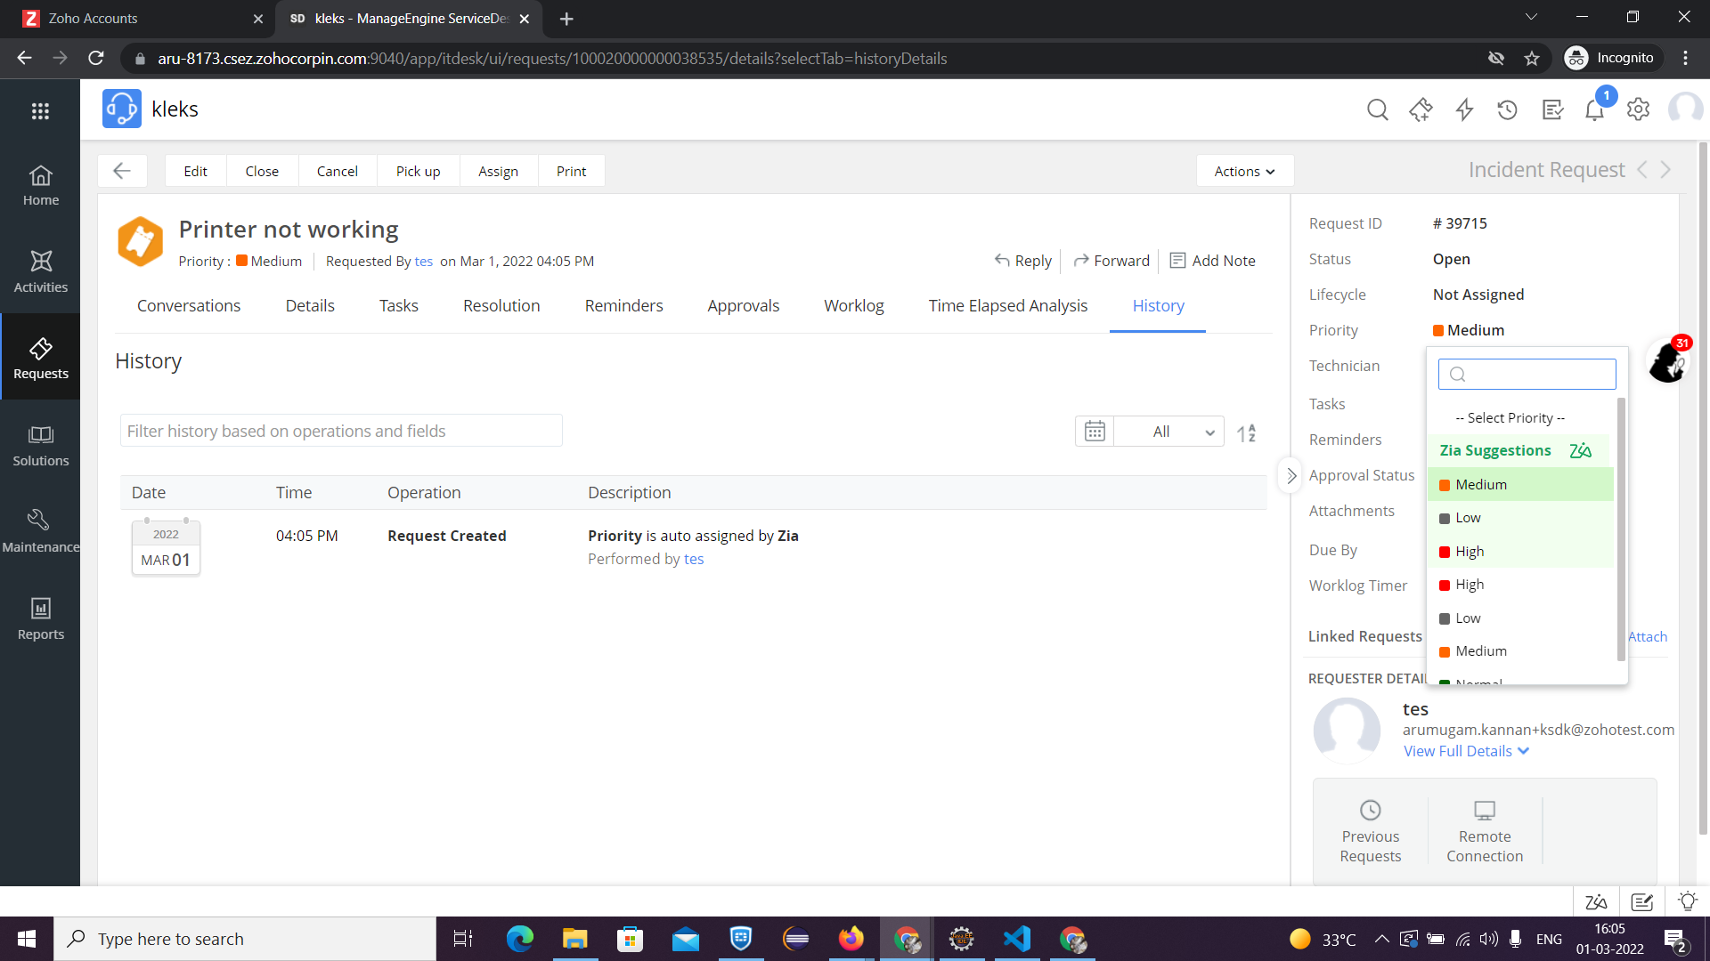Click the Pick up request button

click(x=417, y=170)
